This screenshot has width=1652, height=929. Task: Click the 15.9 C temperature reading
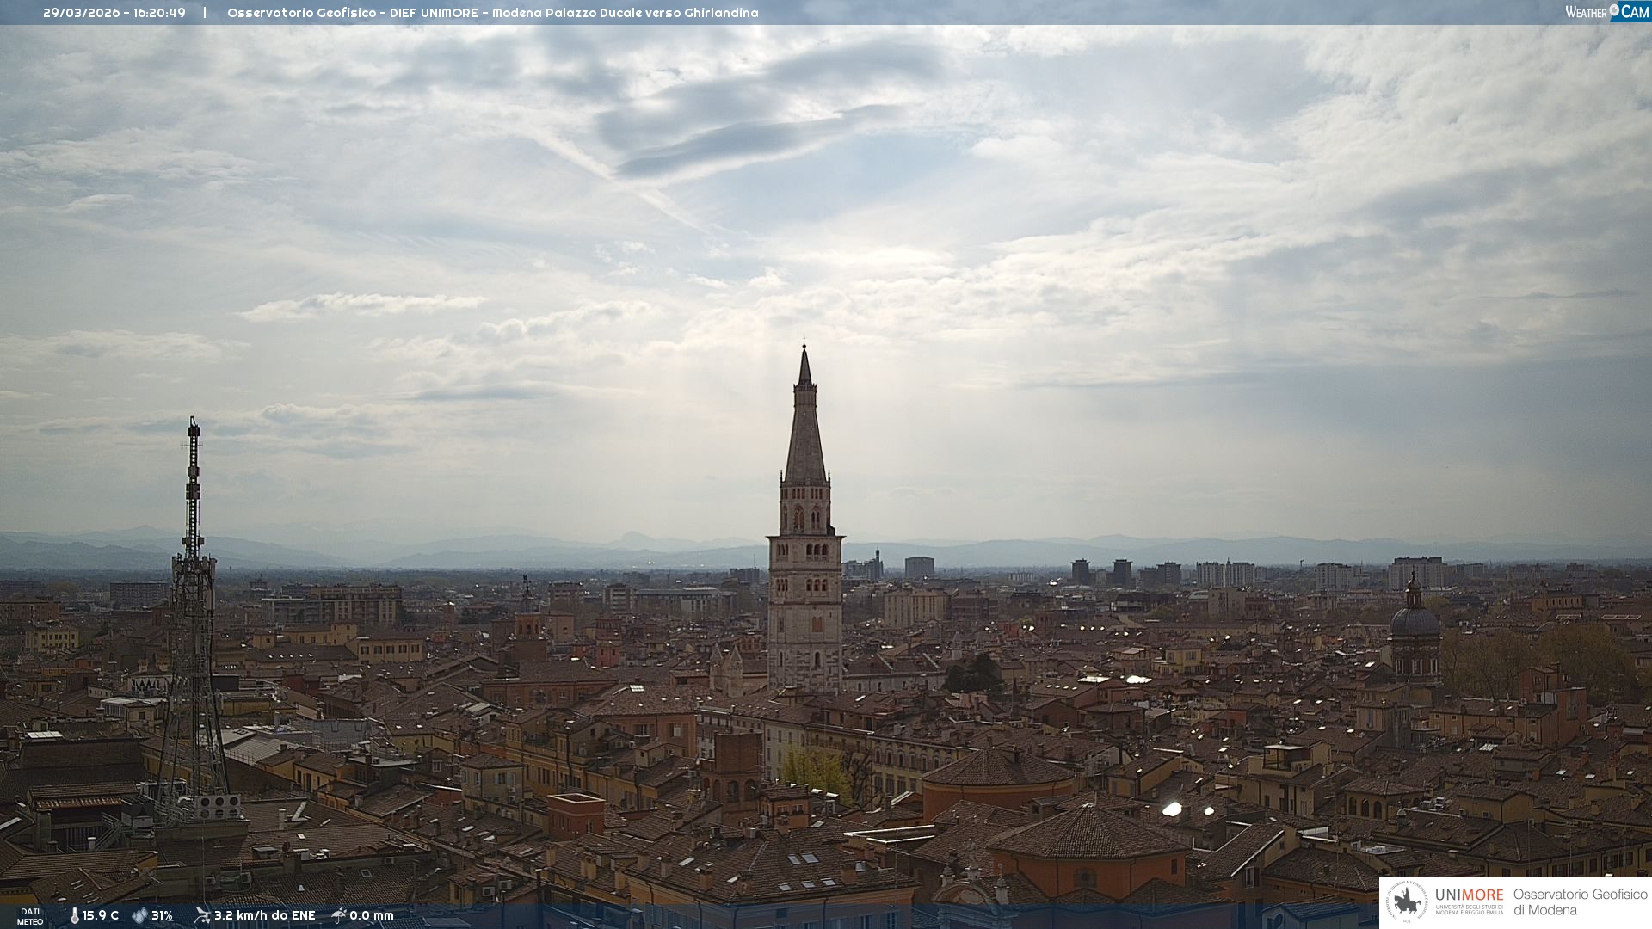101,916
